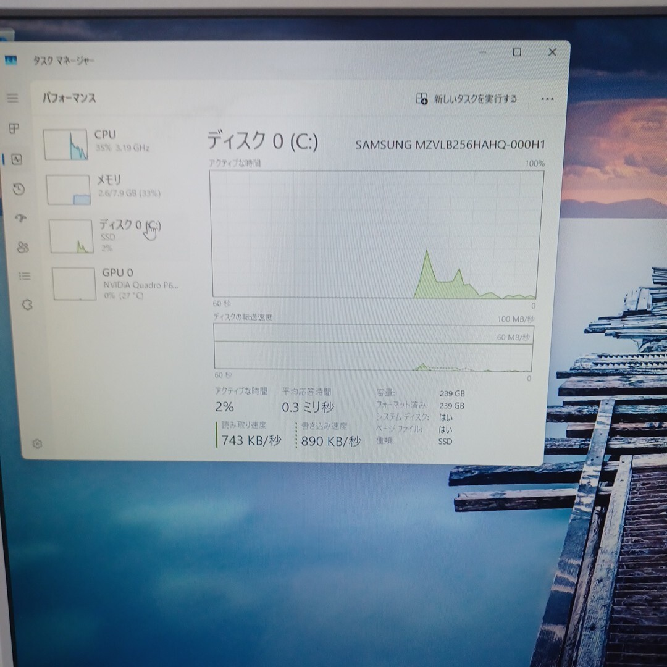Maximize the Task Manager window
This screenshot has height=667, width=667.
click(x=517, y=52)
